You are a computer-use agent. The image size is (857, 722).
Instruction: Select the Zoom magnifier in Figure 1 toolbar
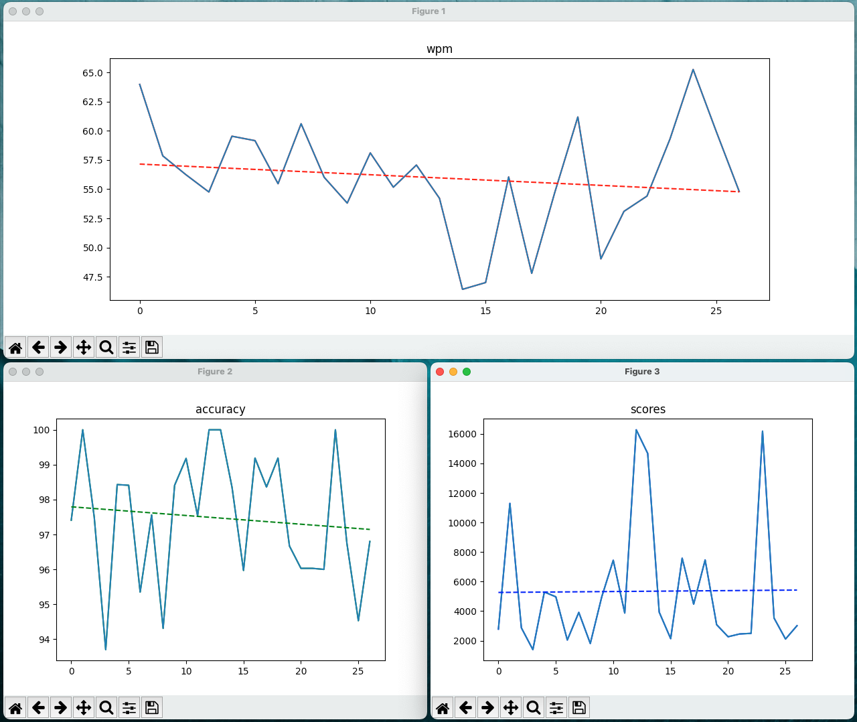coord(106,347)
